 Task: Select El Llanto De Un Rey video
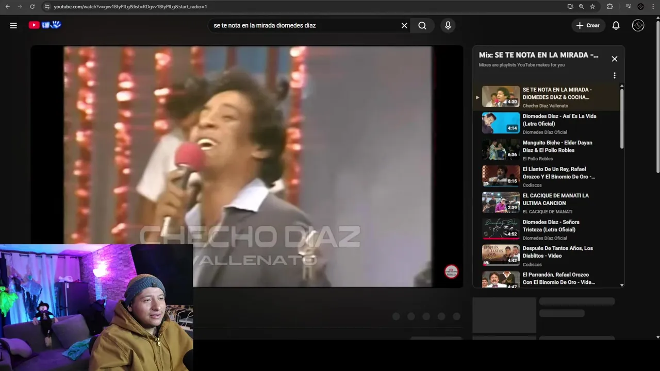[x=558, y=173]
